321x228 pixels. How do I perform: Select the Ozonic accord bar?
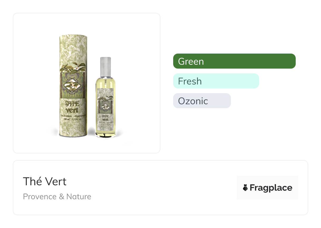coord(202,101)
